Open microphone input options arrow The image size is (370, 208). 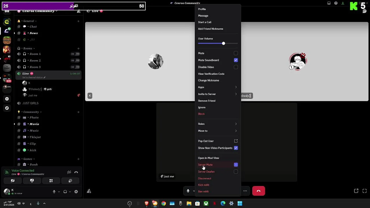(59, 192)
